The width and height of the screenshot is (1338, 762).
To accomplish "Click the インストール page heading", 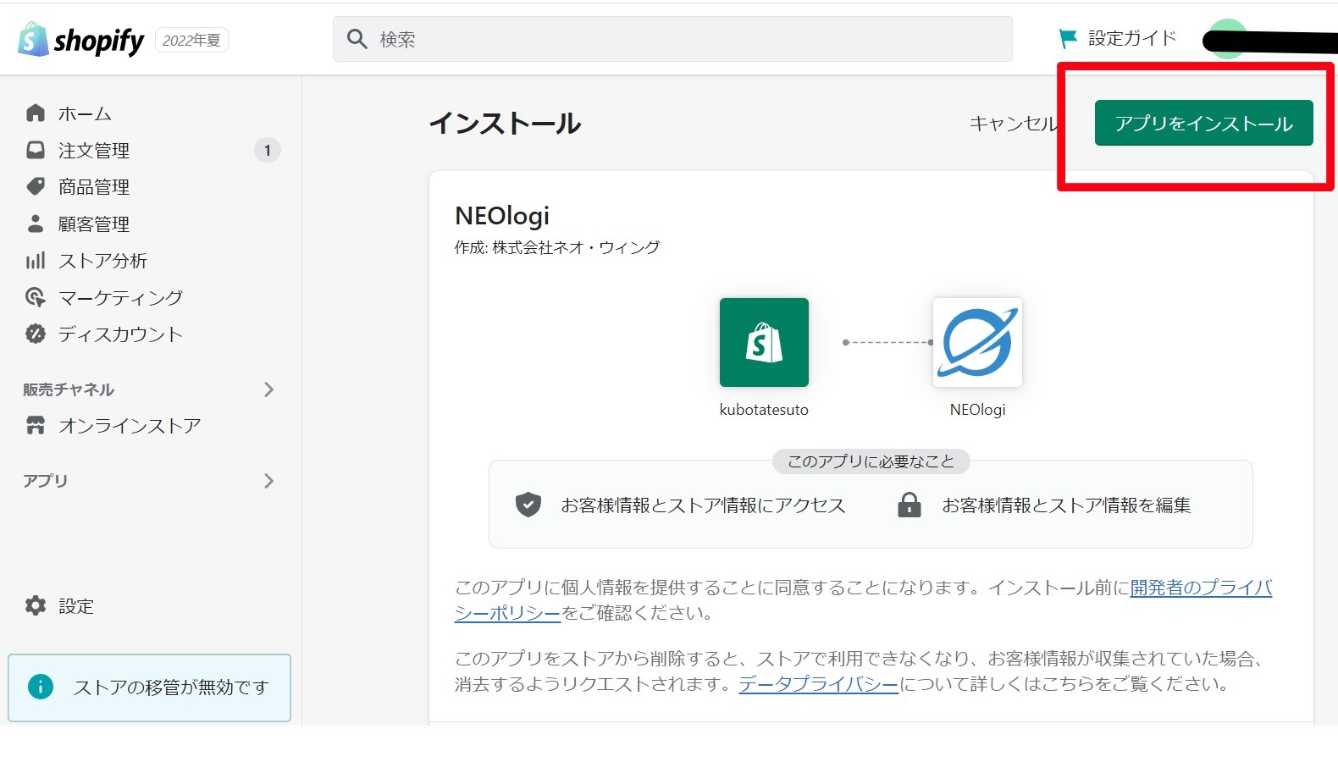I will 506,124.
